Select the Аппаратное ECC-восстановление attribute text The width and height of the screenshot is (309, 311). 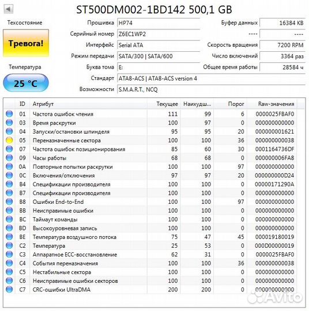(x=75, y=255)
